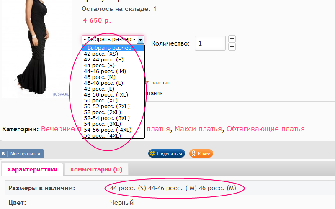Viewport: 335px width, 209px height.
Task: Click the size dropdown arrow button
Action: [x=141, y=39]
